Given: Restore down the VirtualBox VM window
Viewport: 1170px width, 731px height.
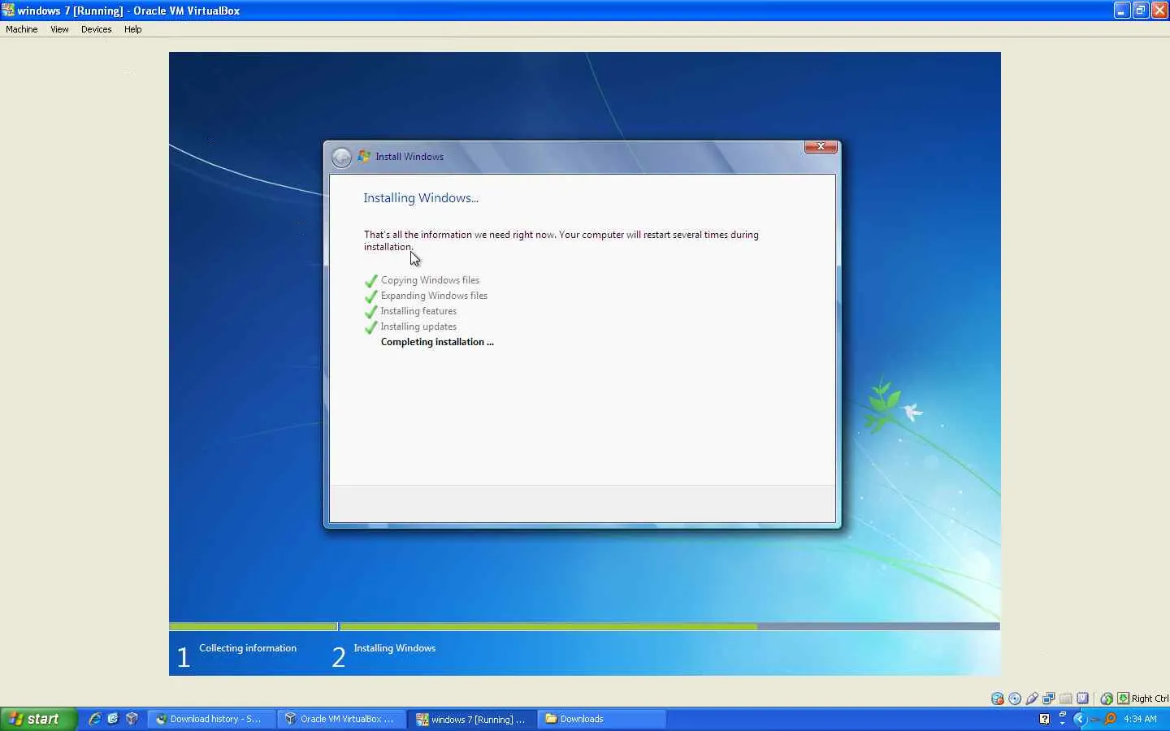Looking at the screenshot, I should (1141, 11).
